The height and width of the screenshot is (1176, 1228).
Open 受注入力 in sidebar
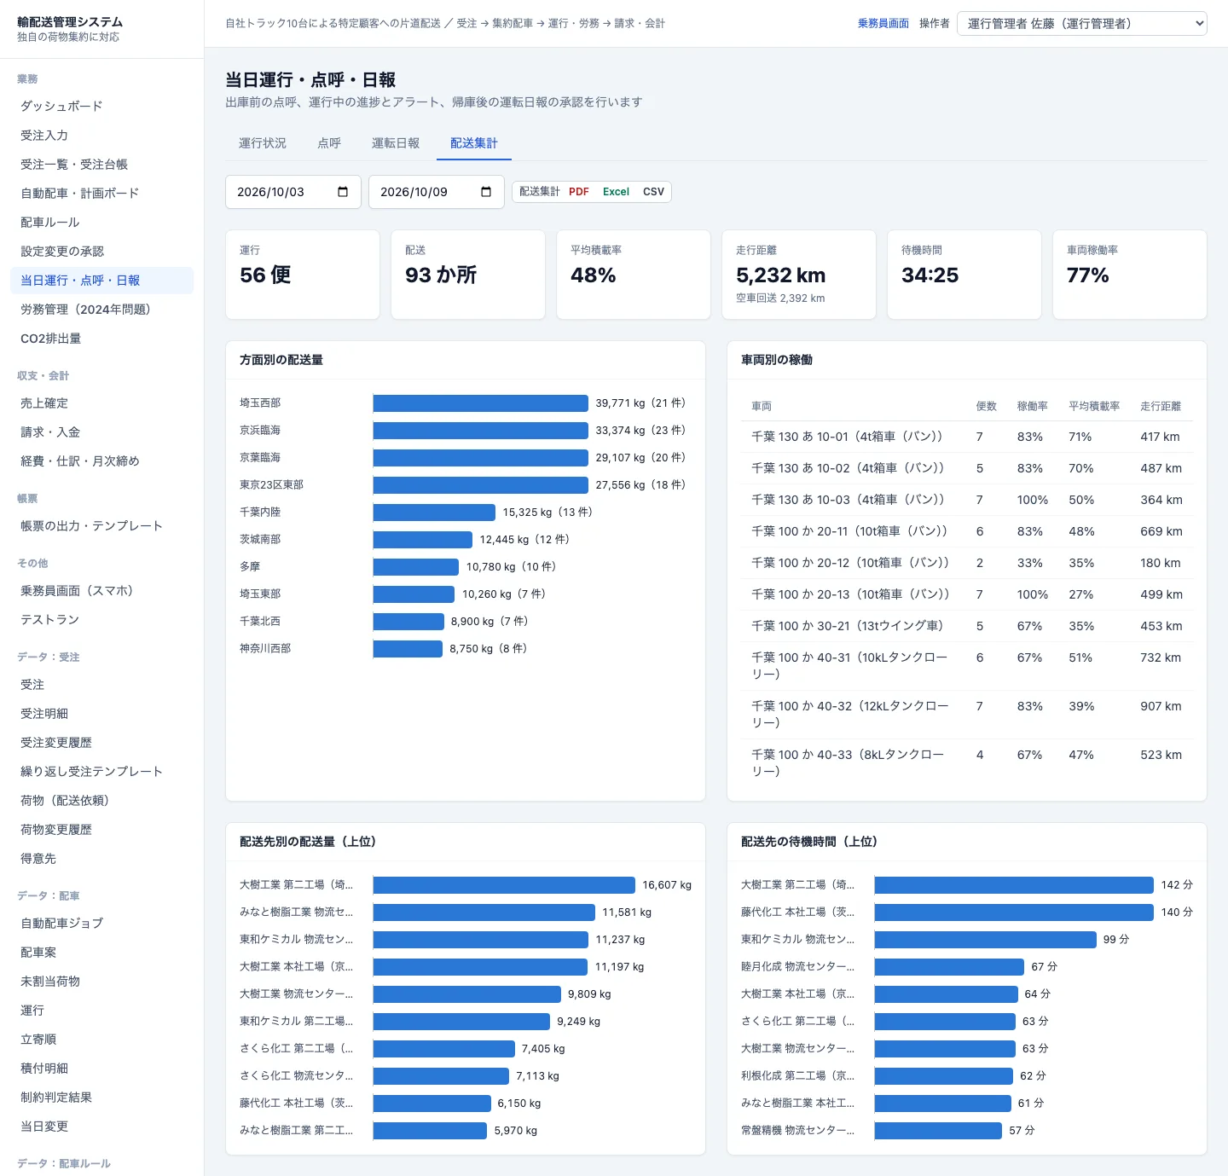[x=101, y=136]
